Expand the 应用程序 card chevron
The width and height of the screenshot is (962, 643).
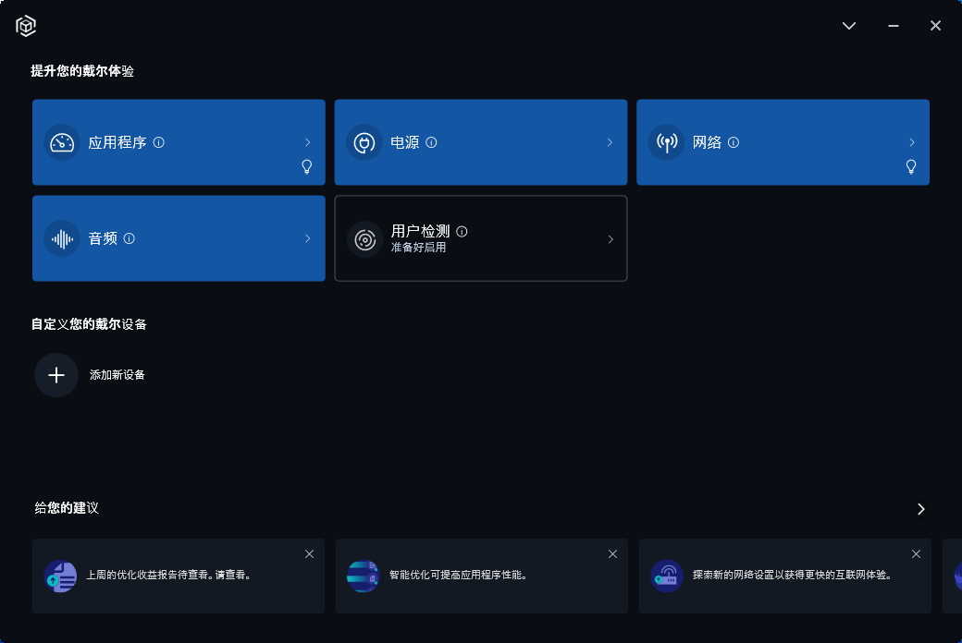point(308,142)
